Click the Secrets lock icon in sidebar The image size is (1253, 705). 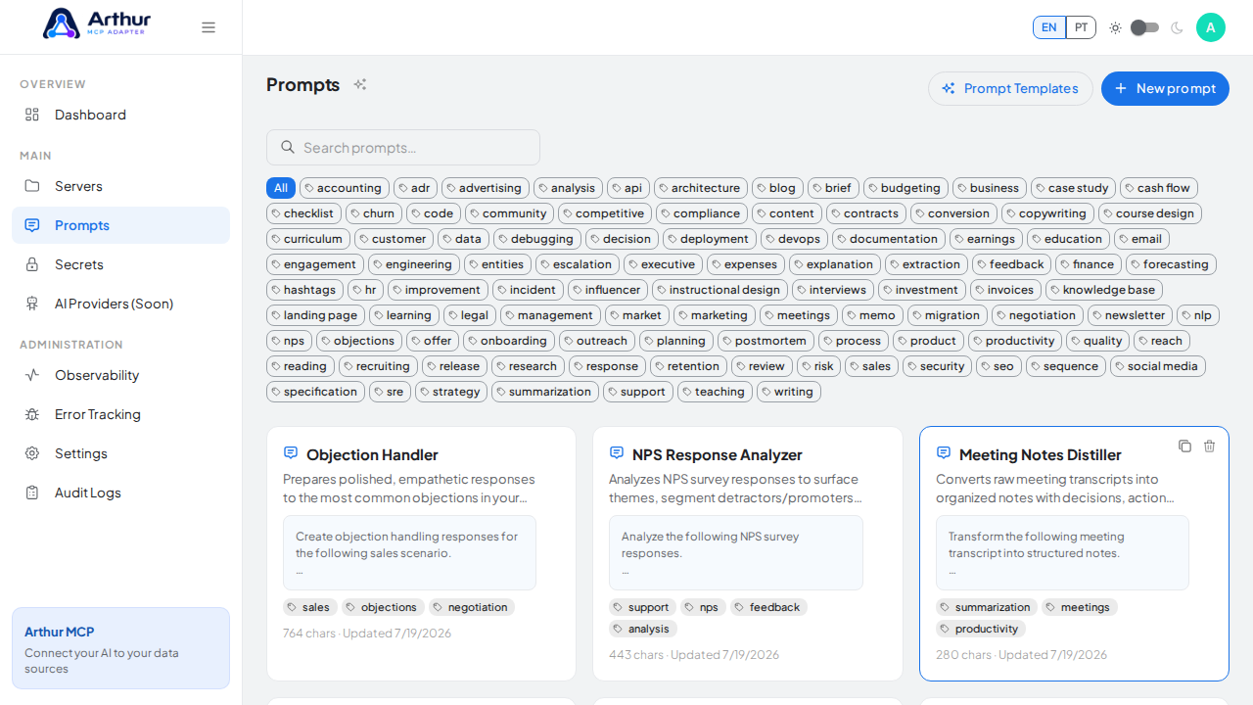(x=32, y=264)
